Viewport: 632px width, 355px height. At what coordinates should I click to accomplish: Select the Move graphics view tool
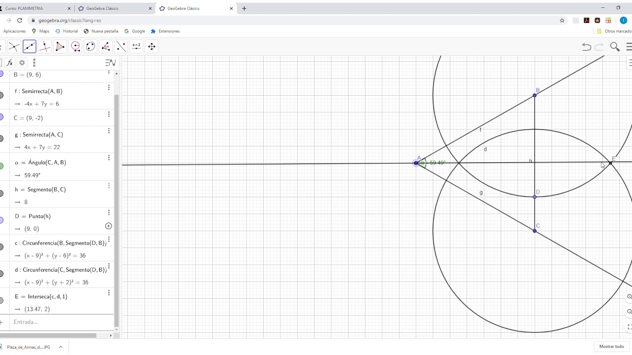(x=152, y=46)
